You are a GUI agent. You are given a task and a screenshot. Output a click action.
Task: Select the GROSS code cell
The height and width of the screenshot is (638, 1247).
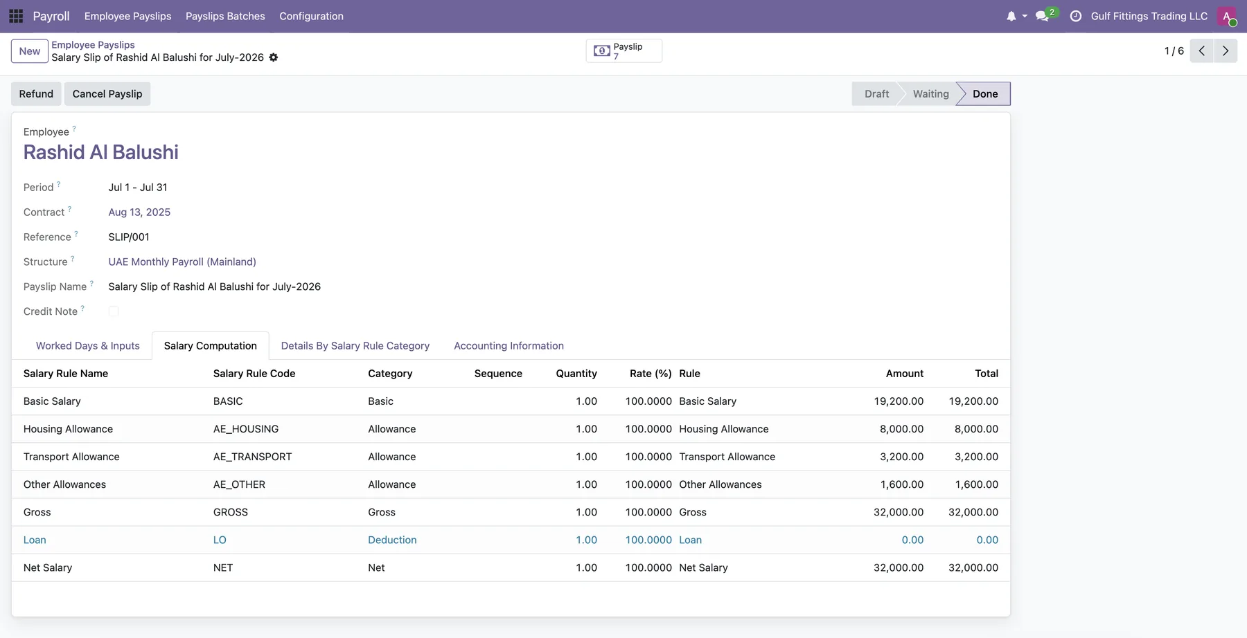tap(231, 512)
